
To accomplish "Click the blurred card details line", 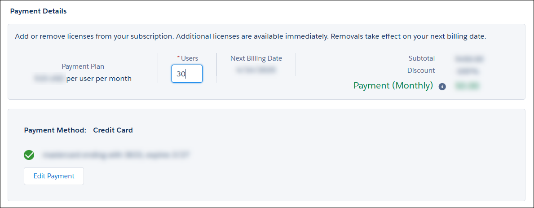I will click(116, 155).
